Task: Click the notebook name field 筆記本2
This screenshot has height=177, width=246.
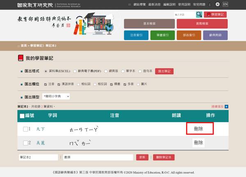Action: [x=38, y=157]
